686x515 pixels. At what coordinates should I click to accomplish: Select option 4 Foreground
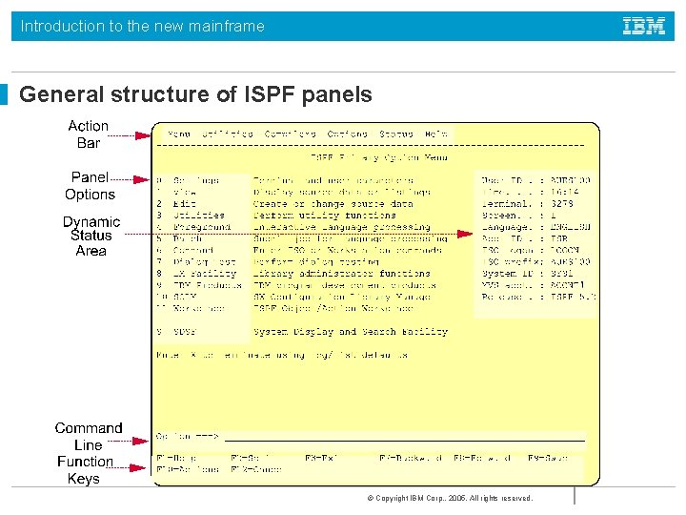(193, 227)
